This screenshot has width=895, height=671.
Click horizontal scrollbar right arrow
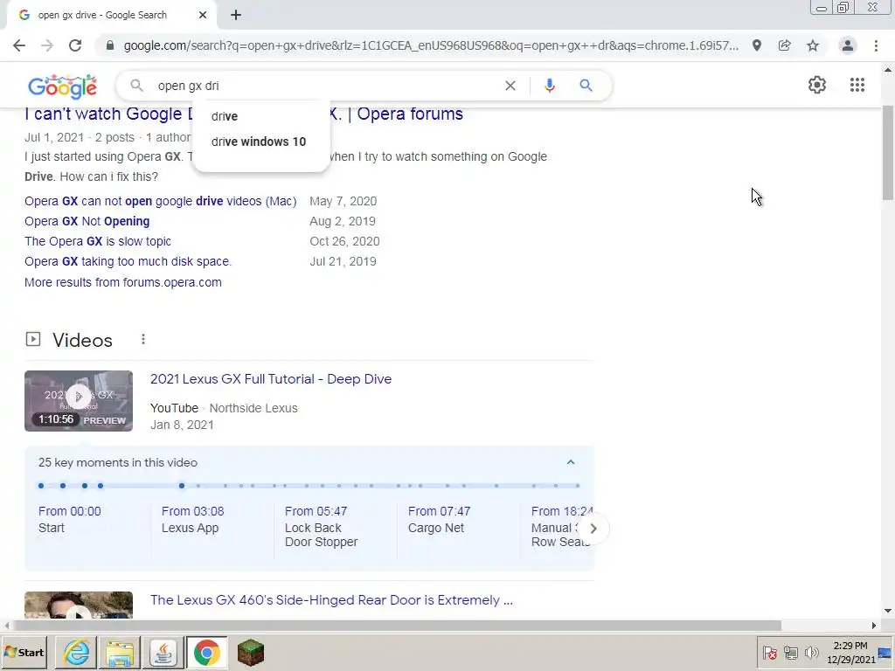point(874,626)
